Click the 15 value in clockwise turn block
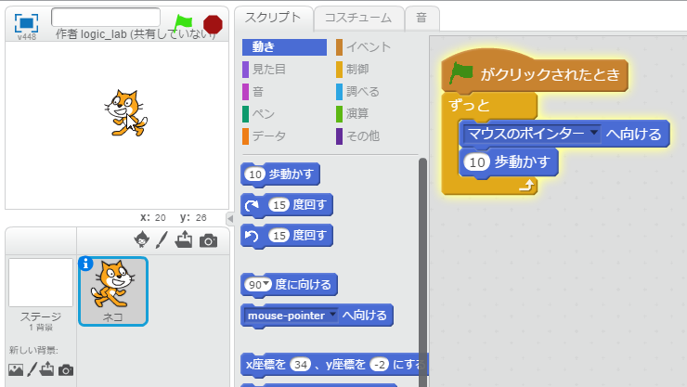 click(x=279, y=205)
